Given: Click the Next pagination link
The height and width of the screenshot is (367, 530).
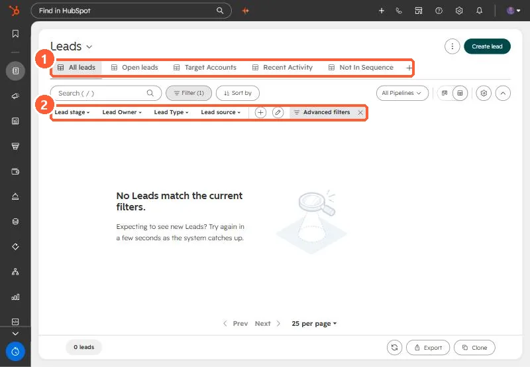Looking at the screenshot, I should click(268, 324).
